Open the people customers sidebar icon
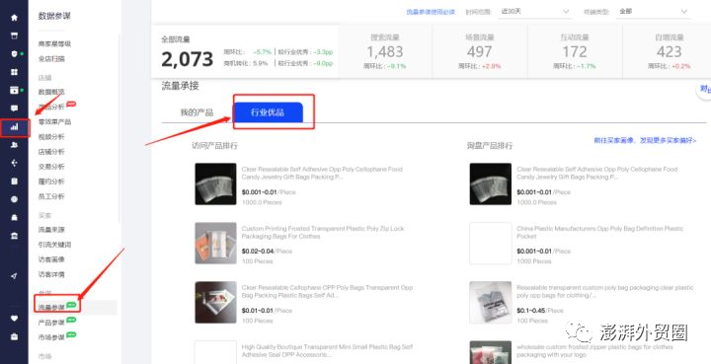 (x=14, y=145)
